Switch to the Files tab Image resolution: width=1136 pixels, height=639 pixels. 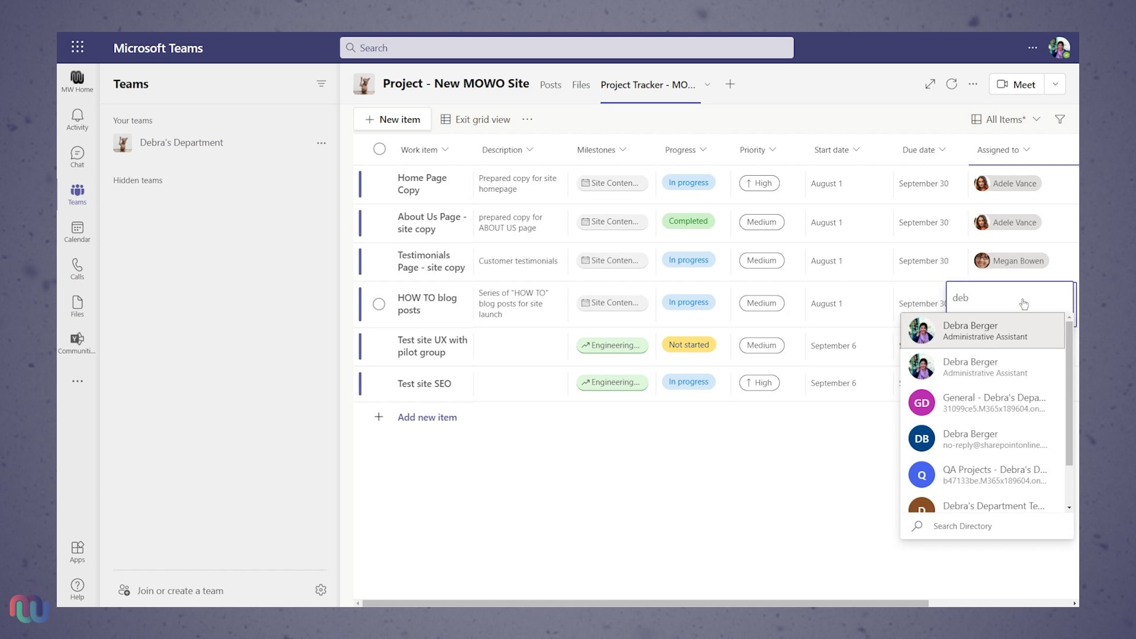(x=581, y=85)
